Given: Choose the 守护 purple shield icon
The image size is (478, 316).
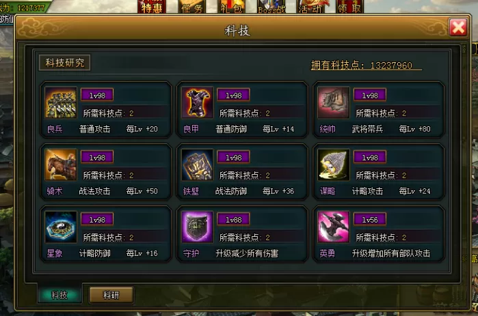Looking at the screenshot, I should click(x=197, y=227).
